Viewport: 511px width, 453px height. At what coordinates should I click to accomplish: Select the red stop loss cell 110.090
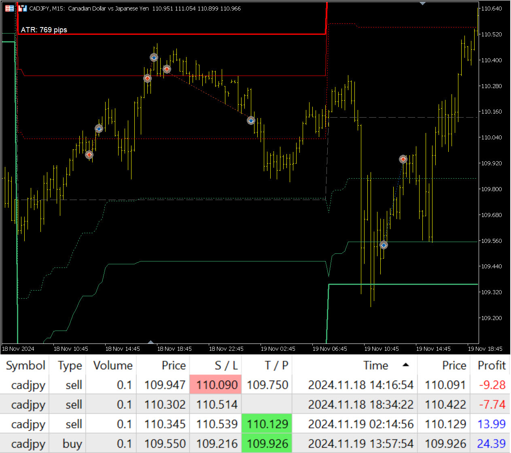[216, 385]
